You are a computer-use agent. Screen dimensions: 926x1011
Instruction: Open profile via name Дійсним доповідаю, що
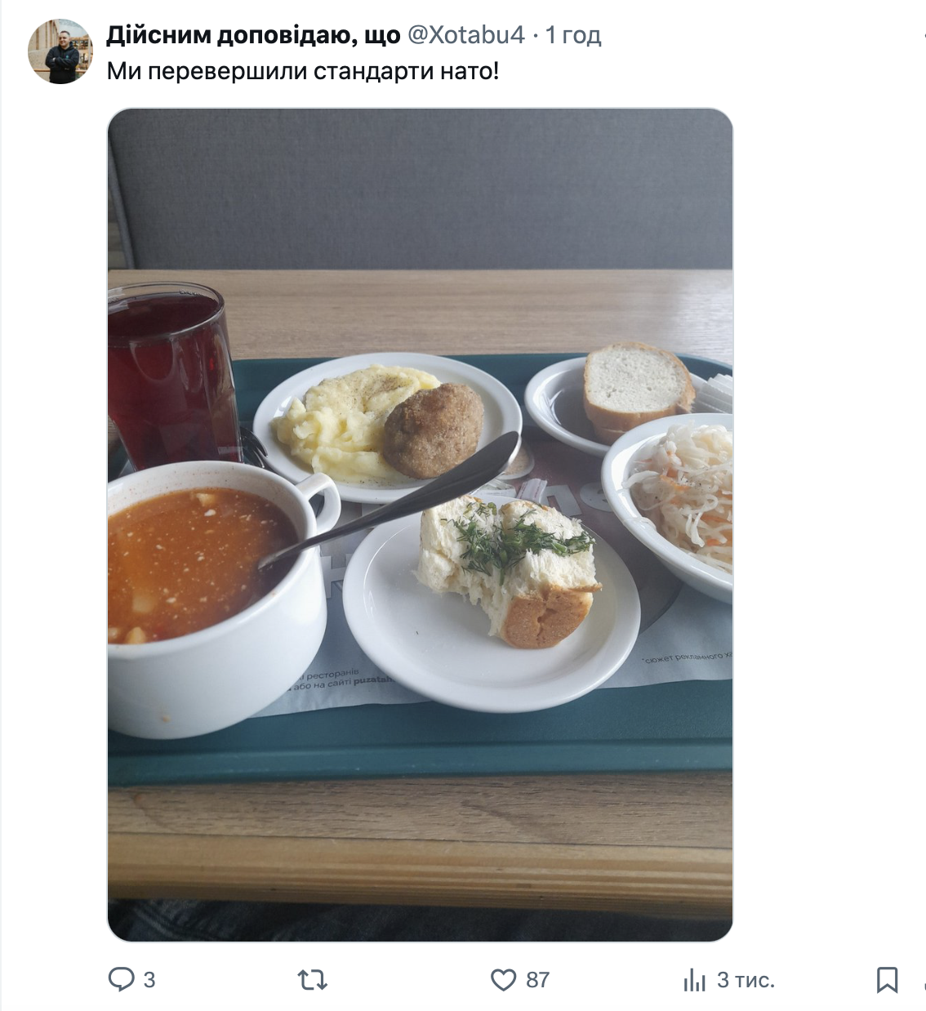tap(253, 35)
